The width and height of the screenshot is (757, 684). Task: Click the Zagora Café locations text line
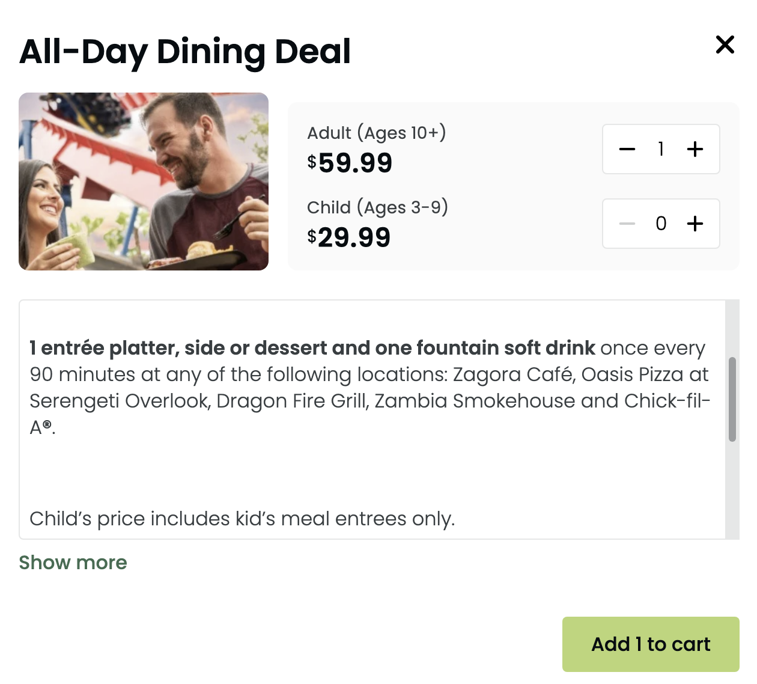pyautogui.click(x=369, y=374)
